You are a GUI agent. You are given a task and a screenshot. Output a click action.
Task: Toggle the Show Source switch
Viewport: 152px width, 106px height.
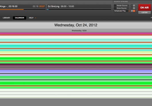(133, 8)
